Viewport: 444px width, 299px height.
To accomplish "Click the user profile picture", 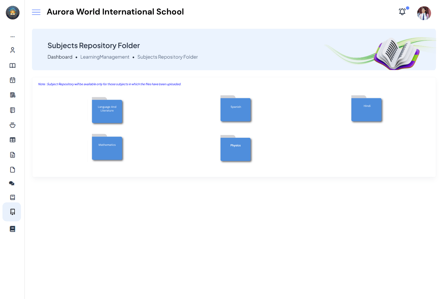I will [x=424, y=13].
